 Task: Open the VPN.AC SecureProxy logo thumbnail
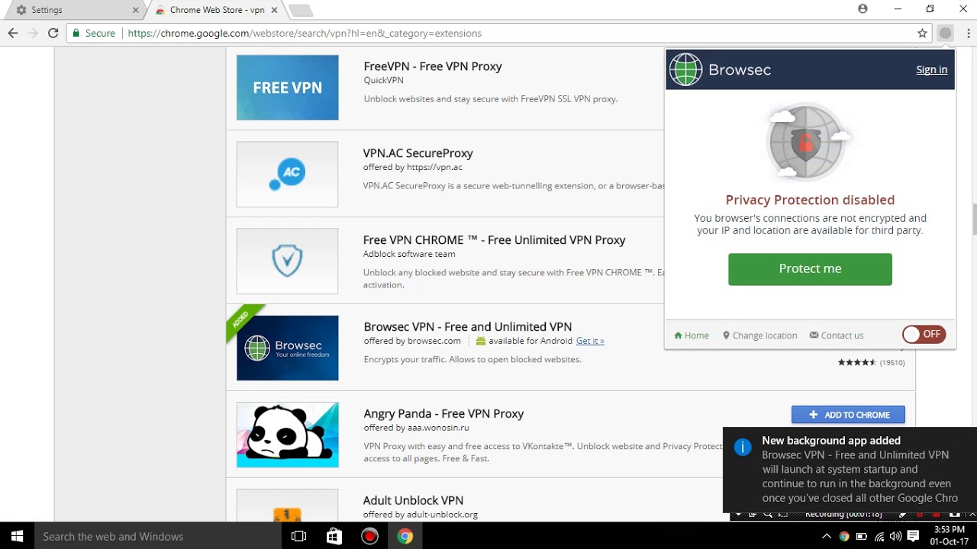[x=287, y=174]
